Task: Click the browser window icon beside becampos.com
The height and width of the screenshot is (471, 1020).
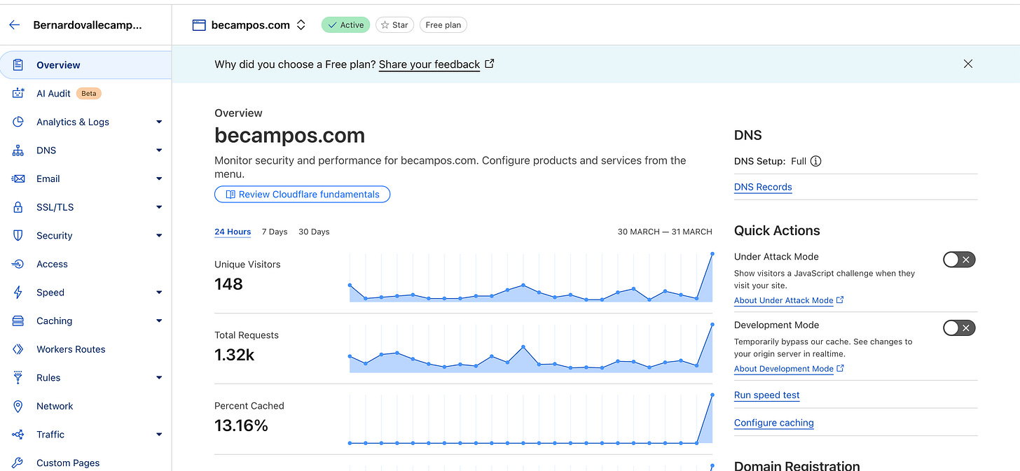Action: pyautogui.click(x=199, y=25)
